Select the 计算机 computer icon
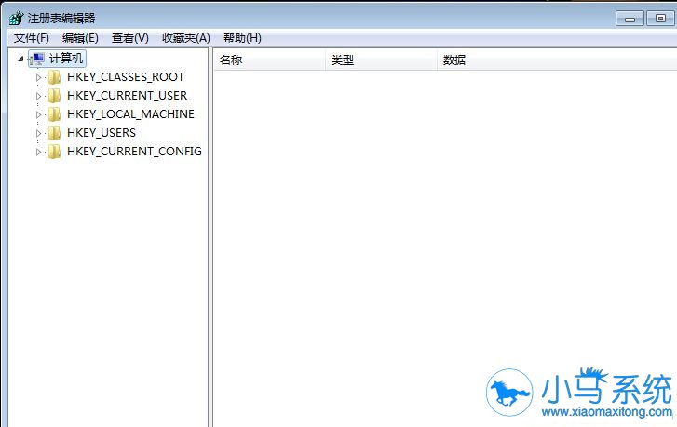 point(37,59)
